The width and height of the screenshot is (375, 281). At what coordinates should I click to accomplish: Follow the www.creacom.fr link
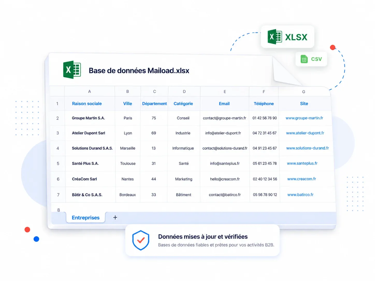tap(301, 179)
